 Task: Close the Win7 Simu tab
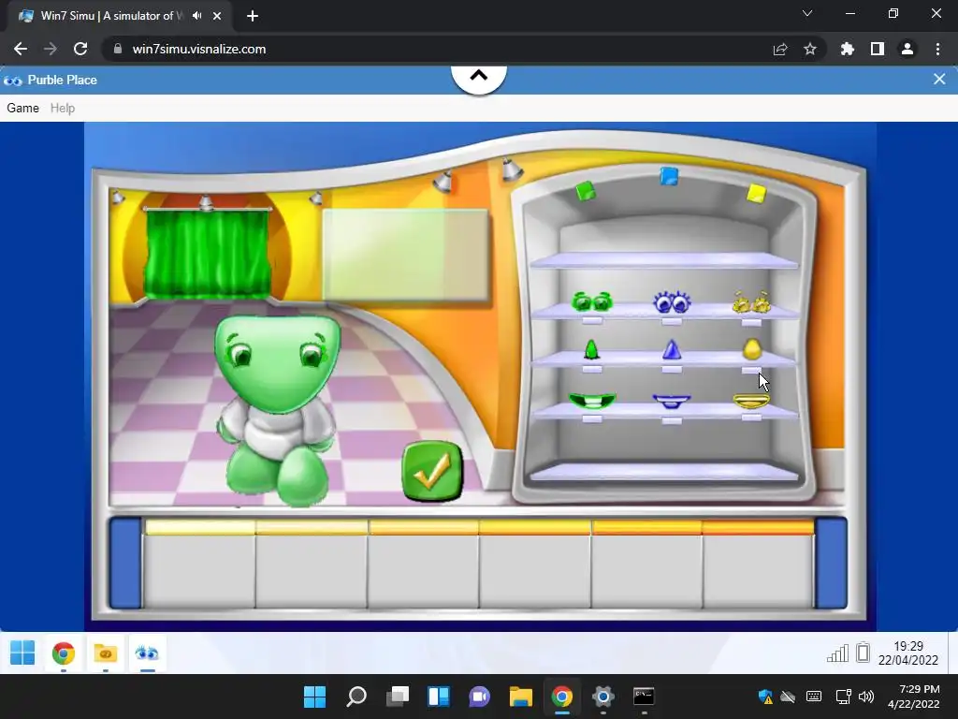click(217, 16)
